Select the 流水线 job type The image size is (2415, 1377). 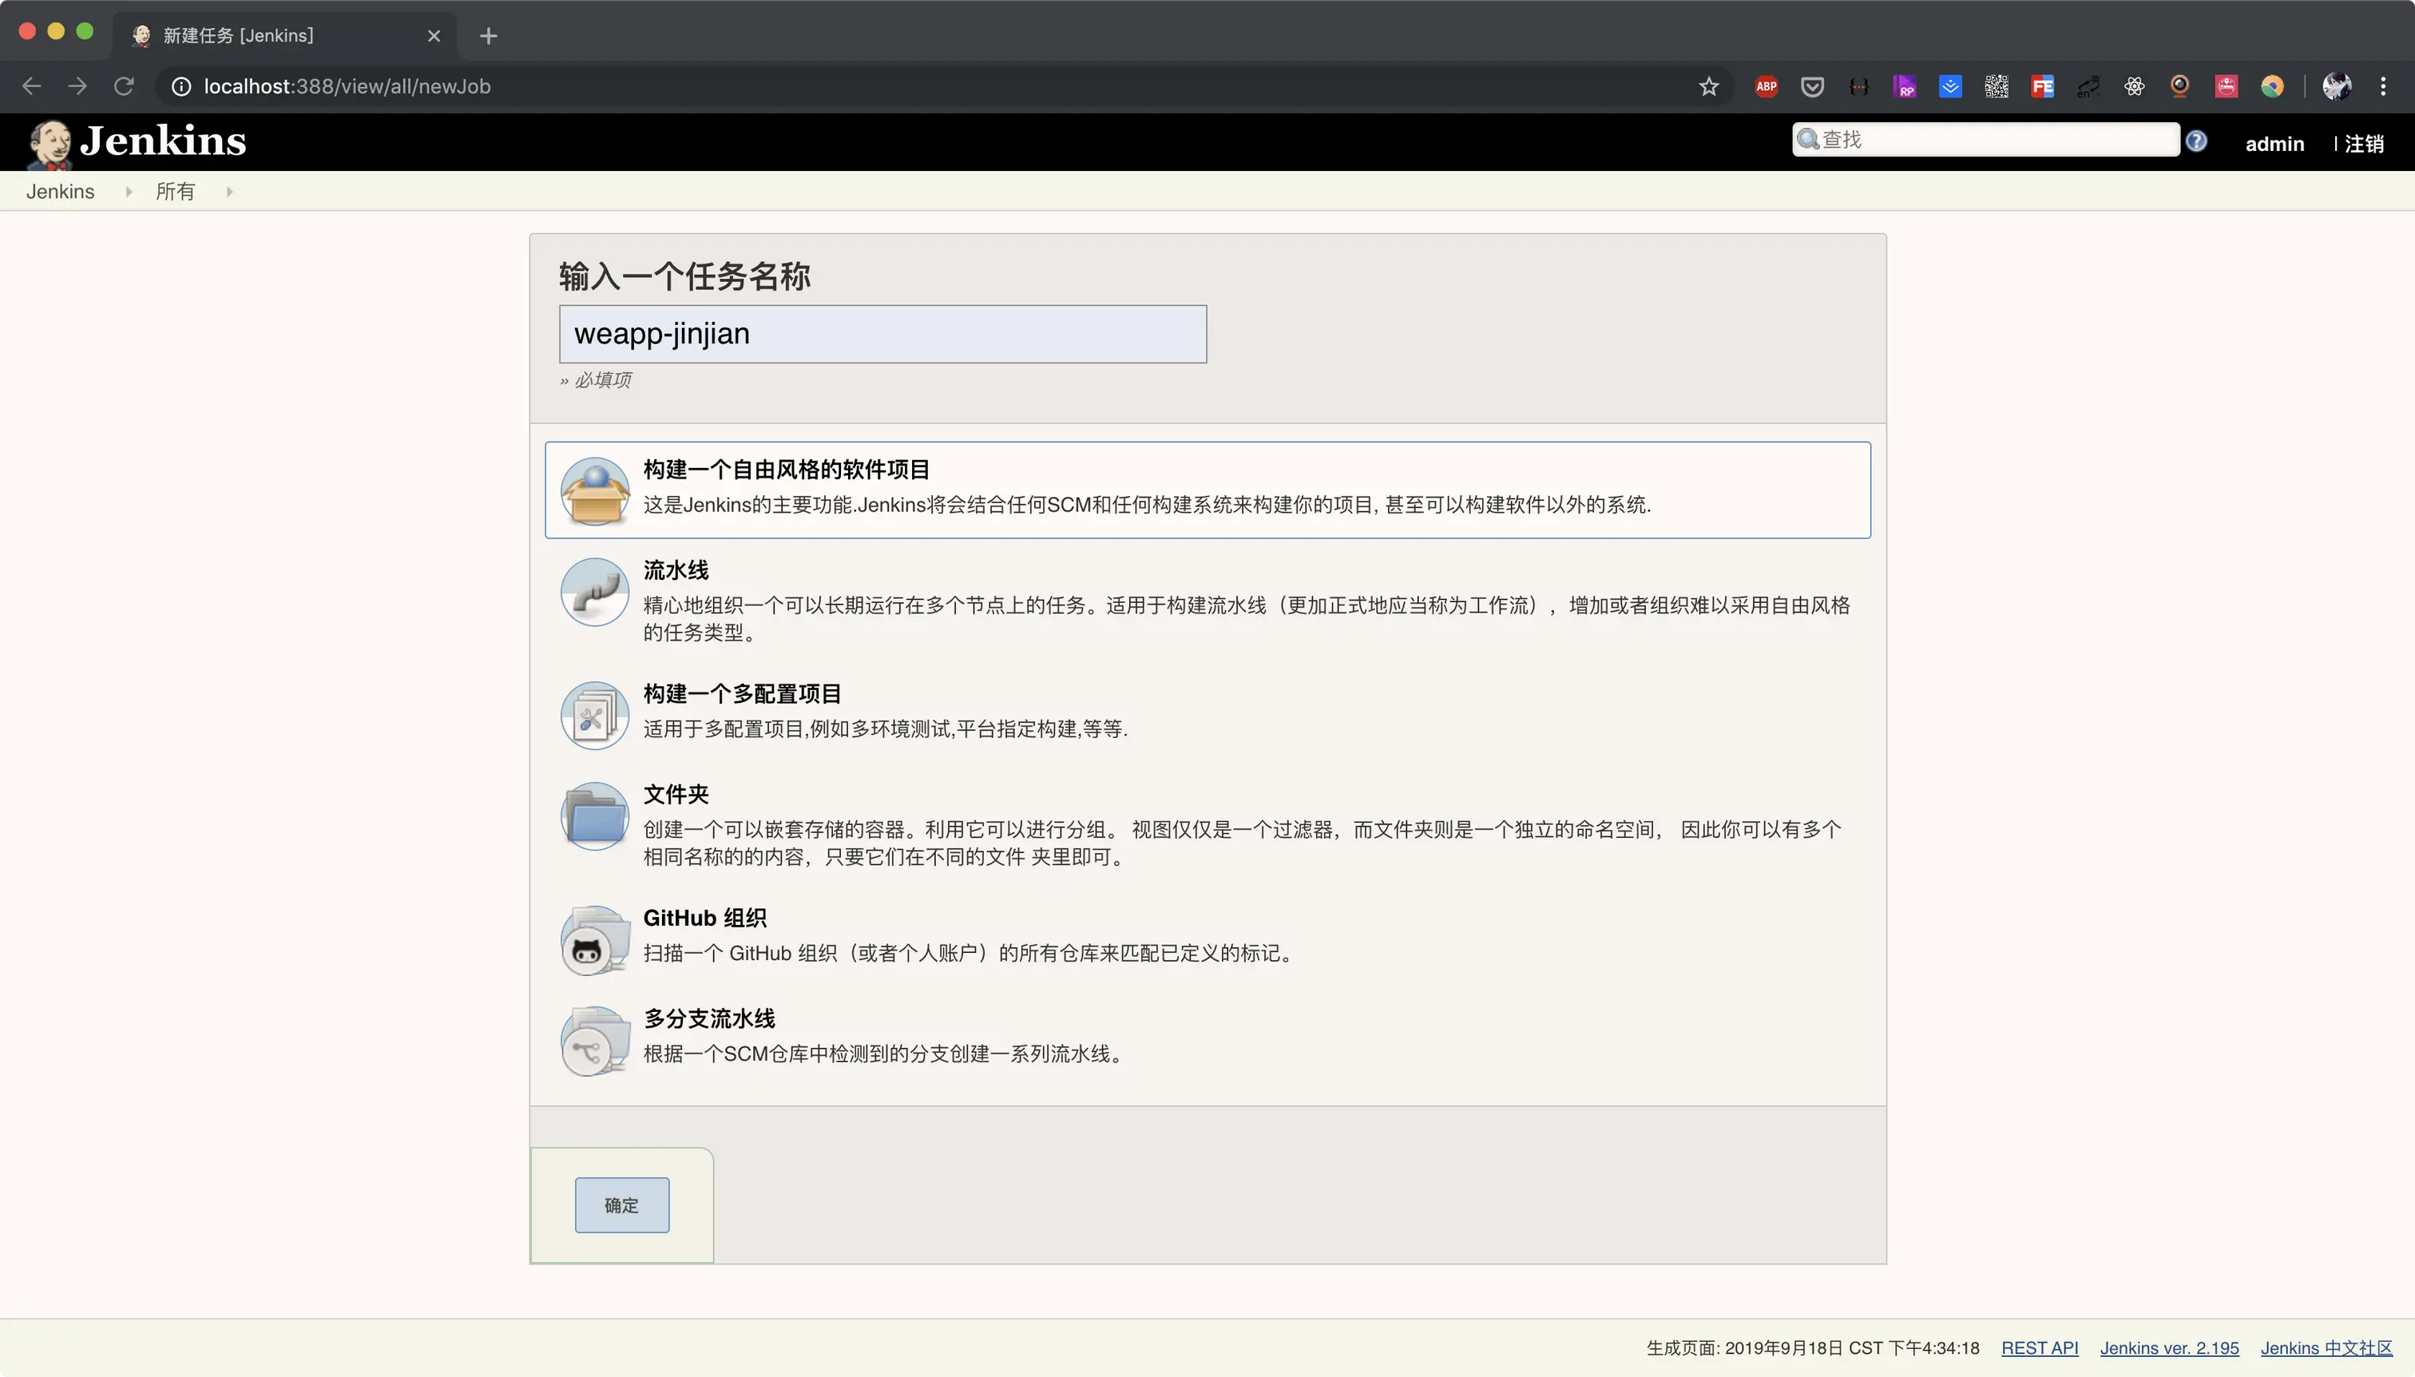1207,601
